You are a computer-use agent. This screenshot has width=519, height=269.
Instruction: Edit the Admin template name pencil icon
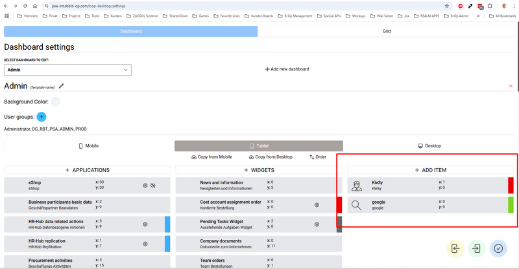62,85
